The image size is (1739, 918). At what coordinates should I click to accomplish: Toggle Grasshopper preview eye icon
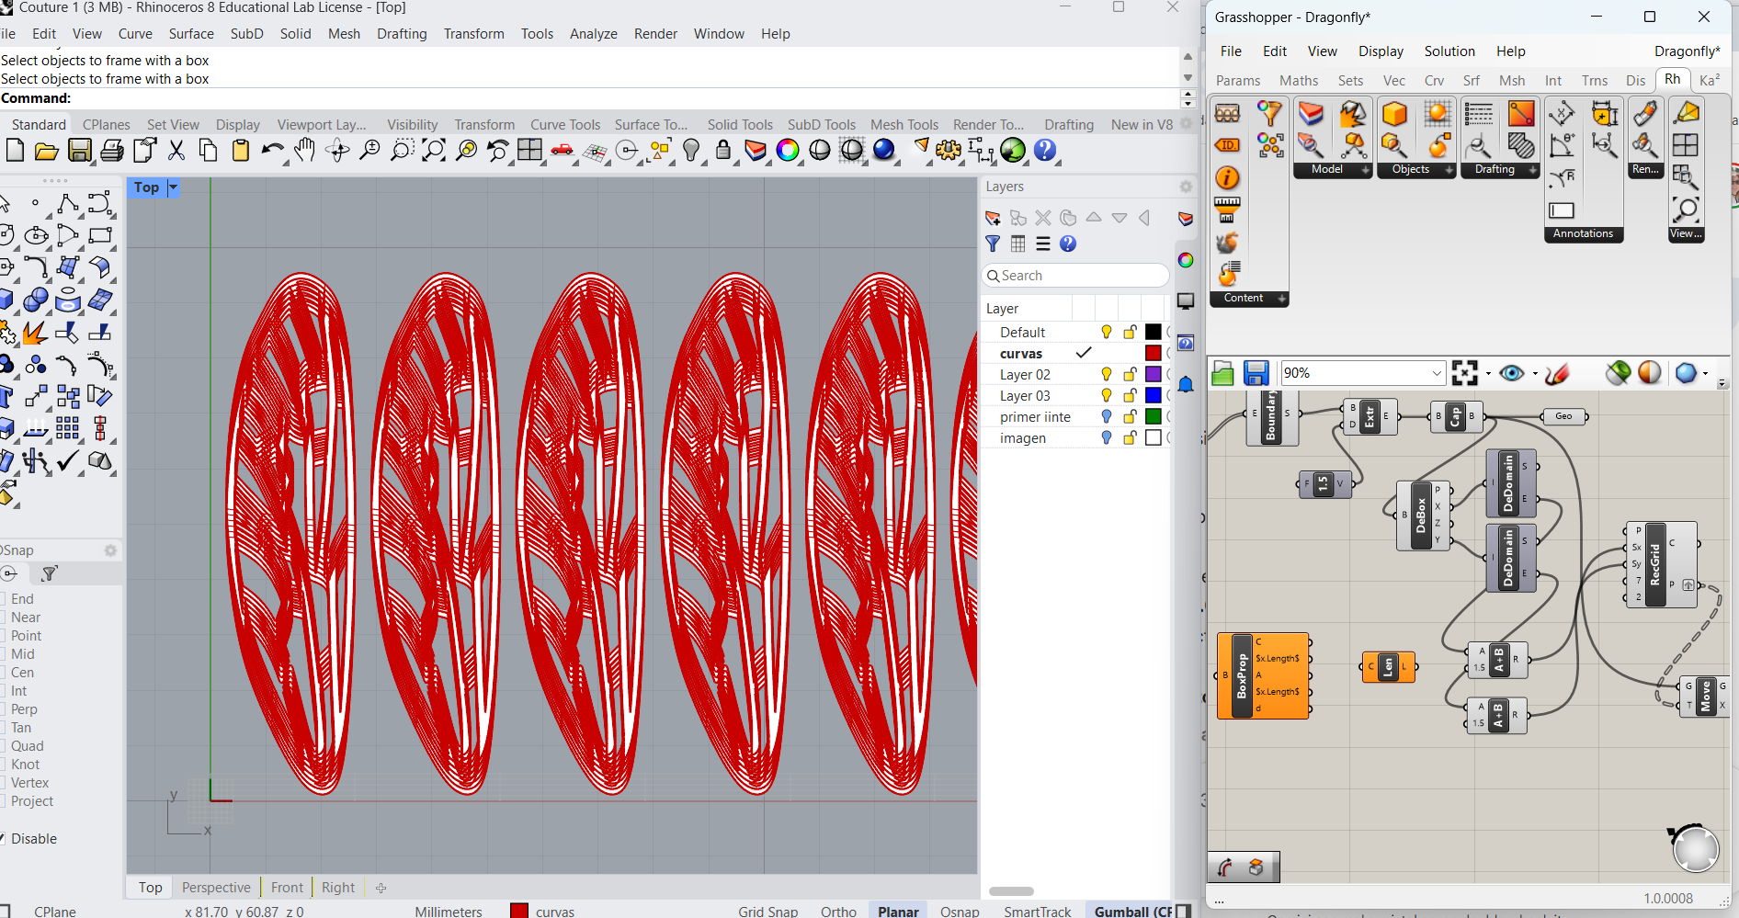coord(1511,373)
